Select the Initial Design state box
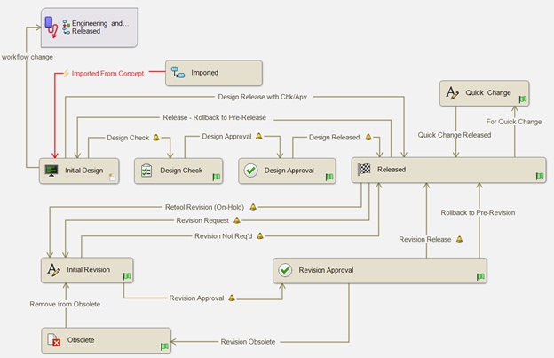 79,171
